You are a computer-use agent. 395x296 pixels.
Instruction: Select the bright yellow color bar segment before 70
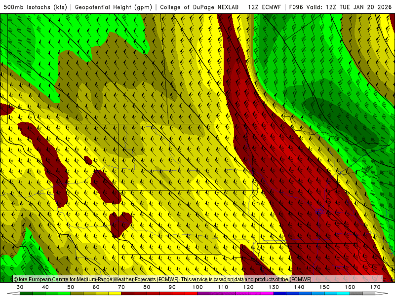[115, 293]
